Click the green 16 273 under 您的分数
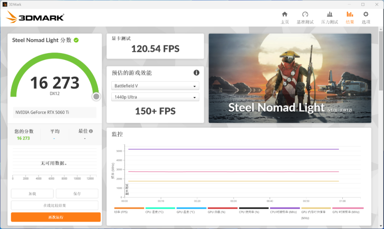Image resolution: width=384 pixels, height=229 pixels. [23, 138]
